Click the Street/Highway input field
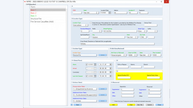The image size is (193, 108). pos(120,31)
